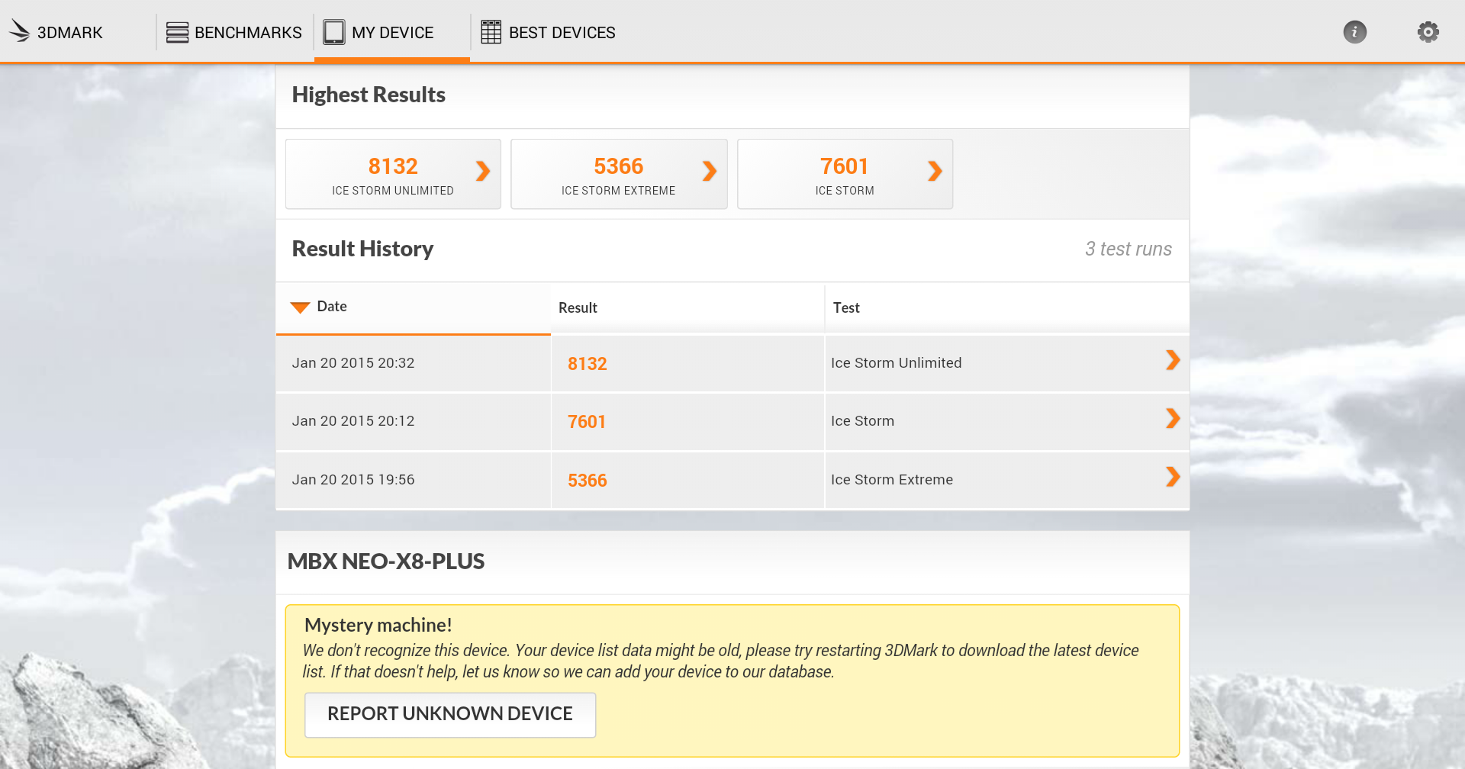The image size is (1465, 769).
Task: Click the Benchmarks list icon
Action: (177, 32)
